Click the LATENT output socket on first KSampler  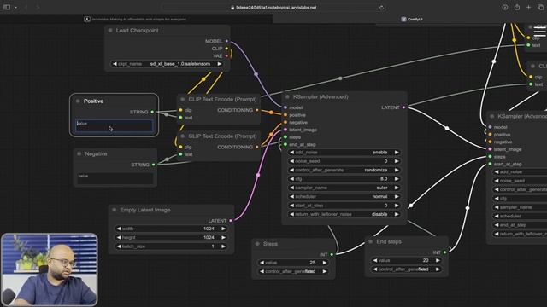[x=403, y=107]
